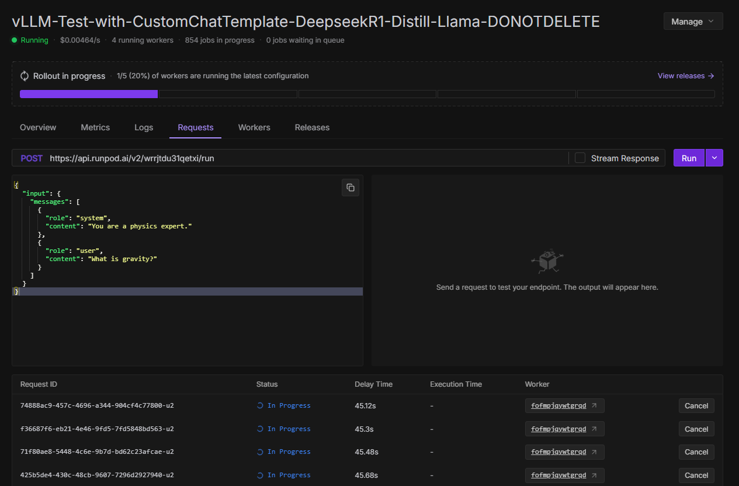Select request ID 71f80ae8-5448-4c6e-9b7d-bd62c23afcae-u2
739x486 pixels.
97,452
